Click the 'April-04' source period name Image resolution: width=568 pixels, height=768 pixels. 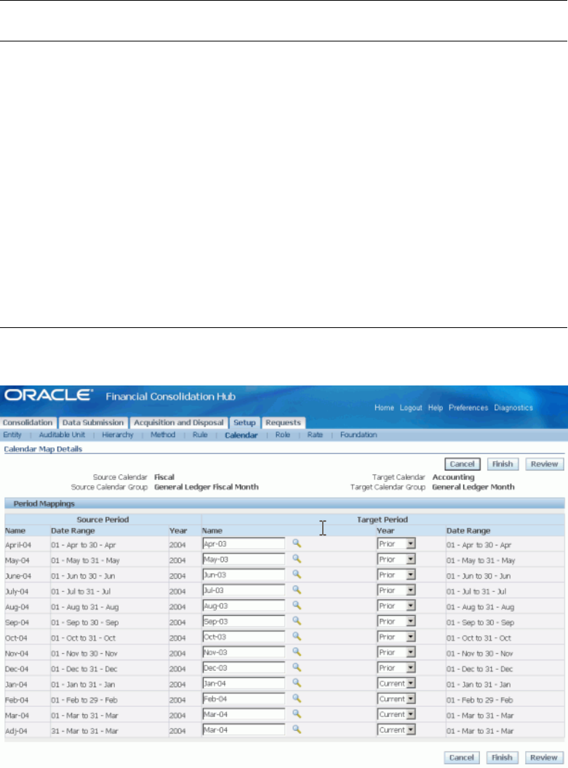coord(18,545)
